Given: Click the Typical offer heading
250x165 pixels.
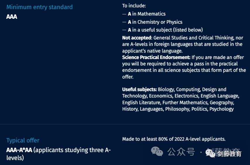Looking at the screenshot, I should pyautogui.click(x=23, y=140).
